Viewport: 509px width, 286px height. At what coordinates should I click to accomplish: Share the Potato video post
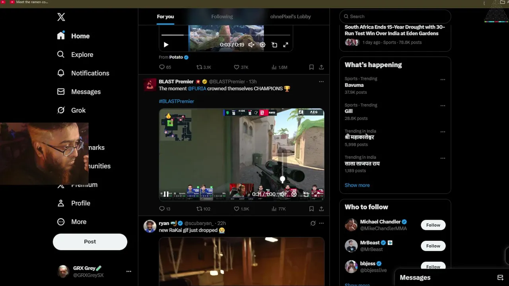pyautogui.click(x=321, y=67)
